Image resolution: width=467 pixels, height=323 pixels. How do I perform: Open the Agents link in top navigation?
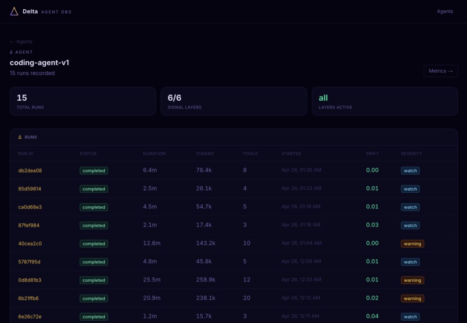444,12
